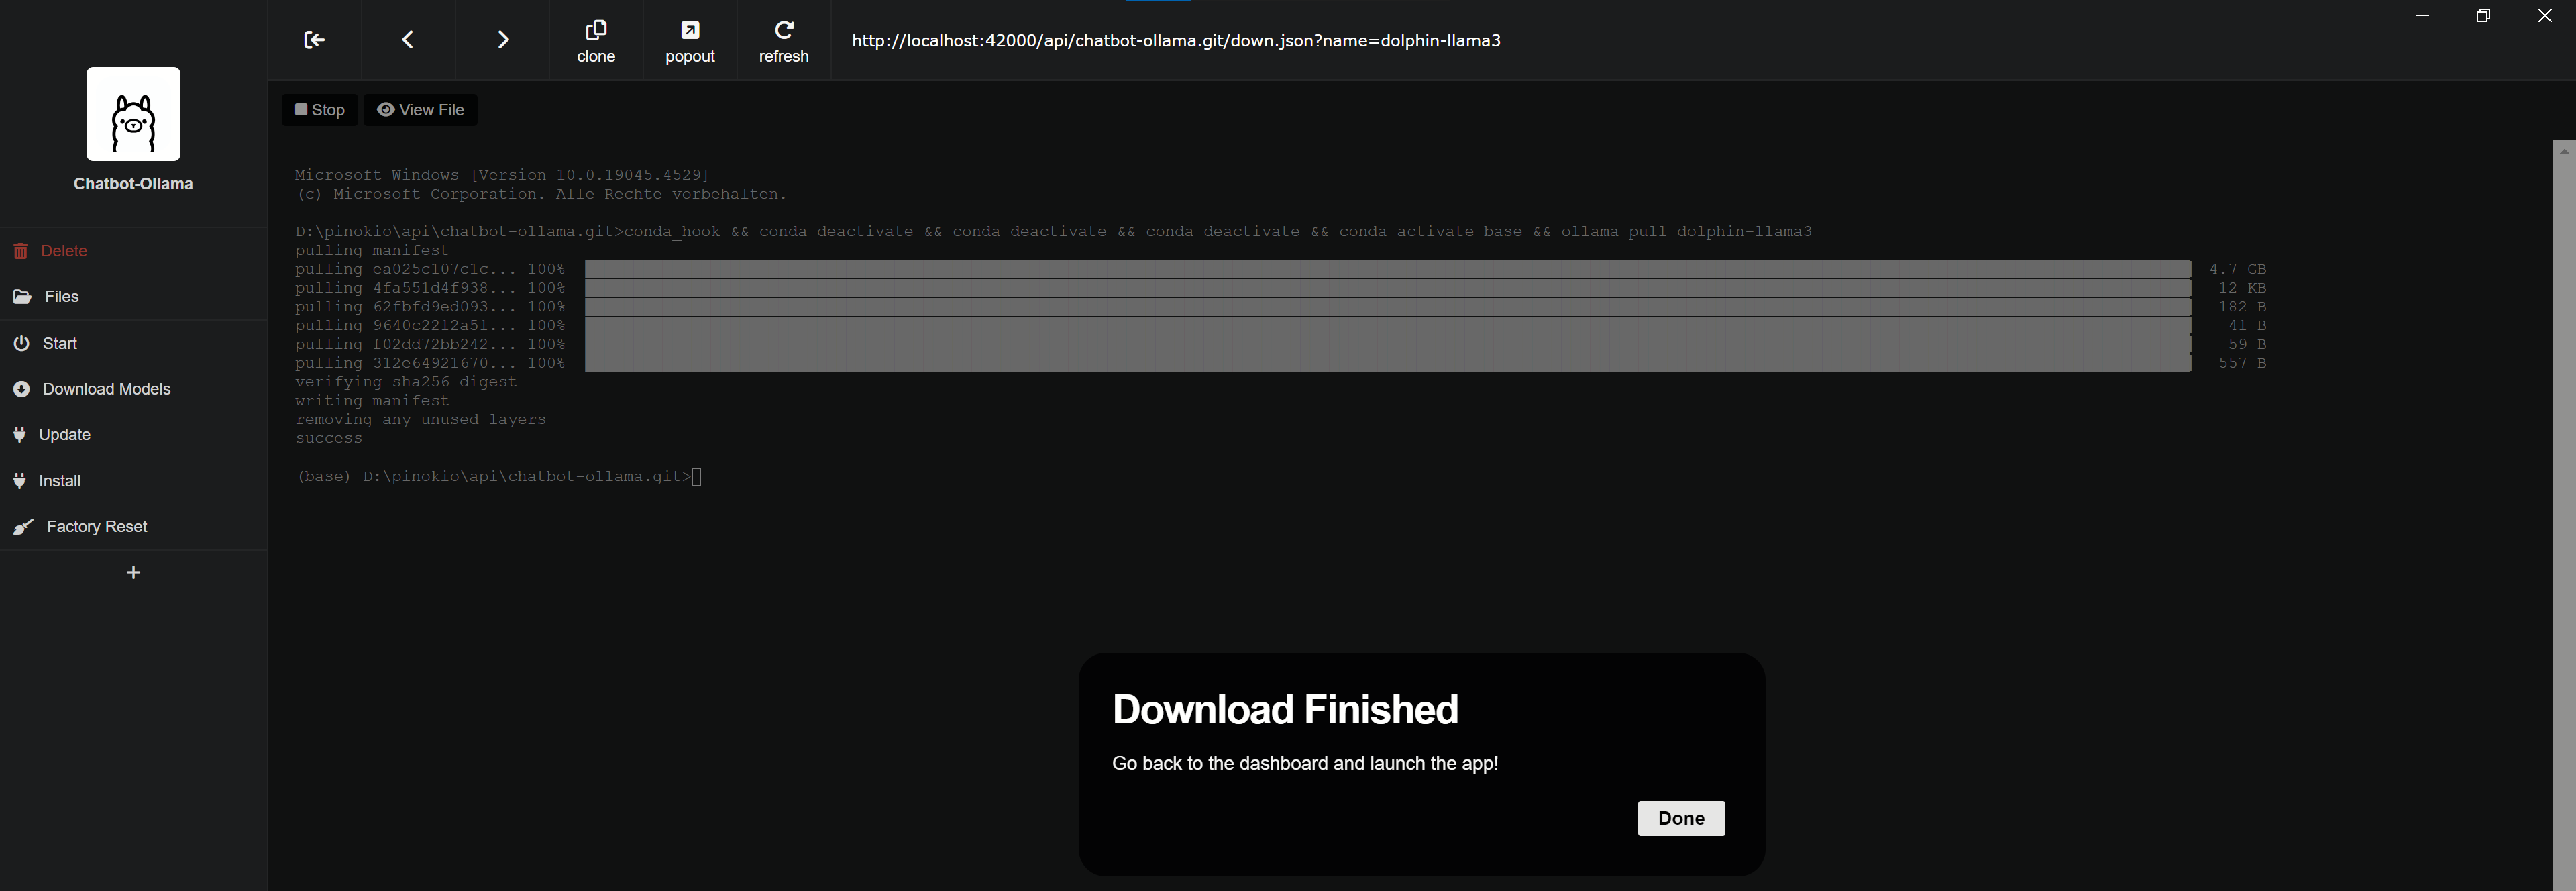This screenshot has width=2576, height=891.
Task: Click the terminal prompt cursor
Action: click(697, 477)
